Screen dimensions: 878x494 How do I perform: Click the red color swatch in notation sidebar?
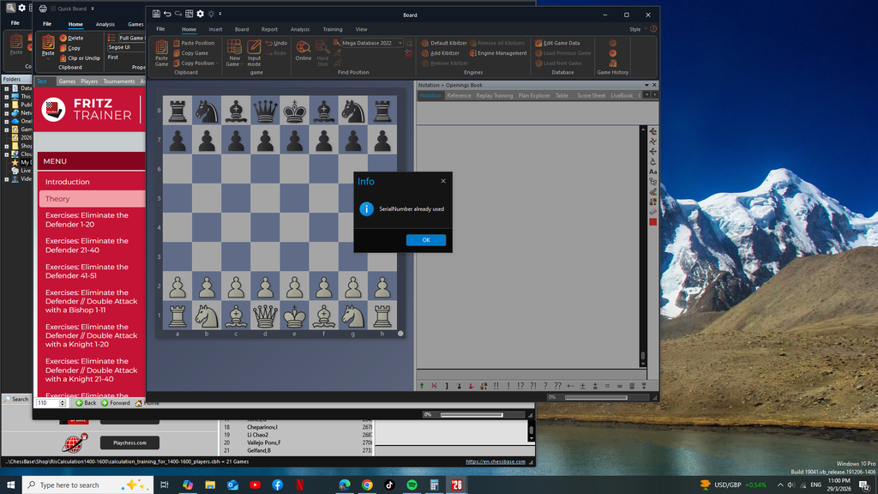(x=652, y=222)
